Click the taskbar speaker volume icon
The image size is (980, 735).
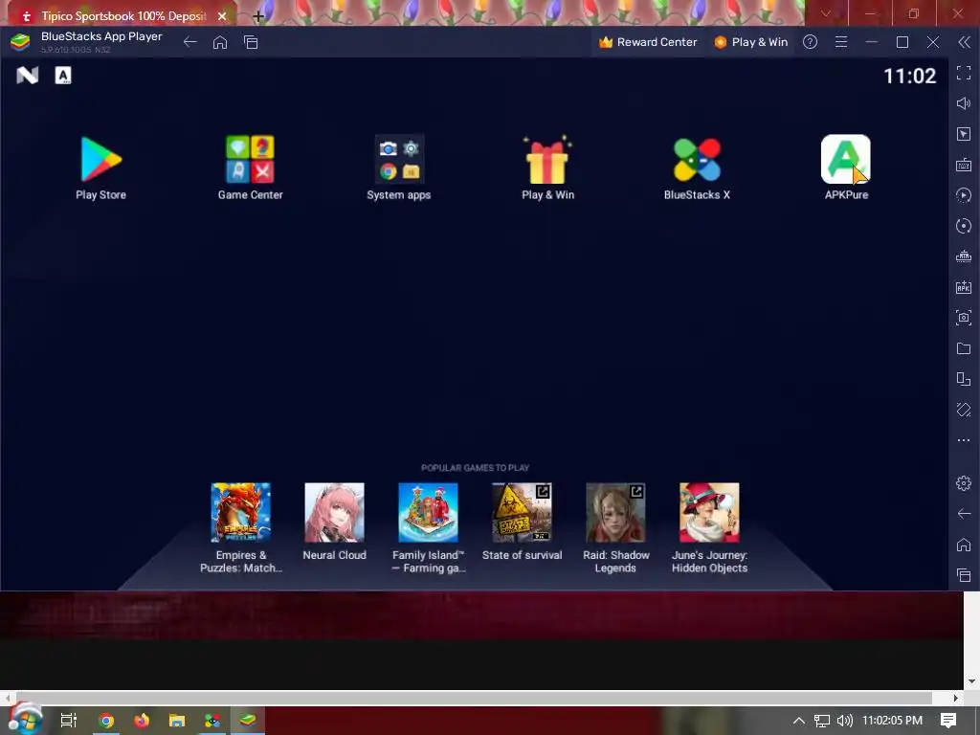point(844,721)
